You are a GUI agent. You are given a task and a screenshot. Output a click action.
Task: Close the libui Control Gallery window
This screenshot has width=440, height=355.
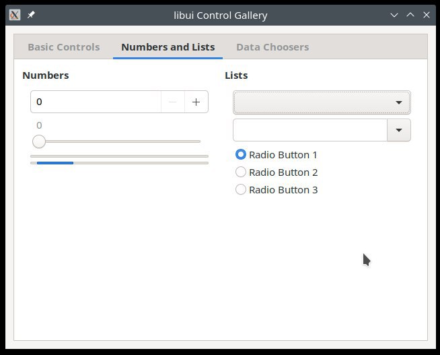427,15
